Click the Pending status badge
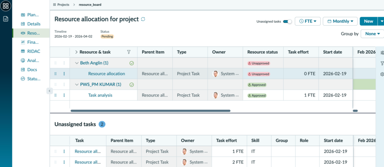The image size is (384, 167). (107, 36)
